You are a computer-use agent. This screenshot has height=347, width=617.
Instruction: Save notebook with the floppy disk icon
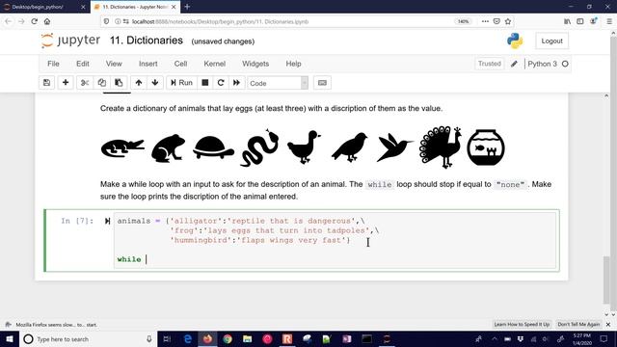click(46, 83)
